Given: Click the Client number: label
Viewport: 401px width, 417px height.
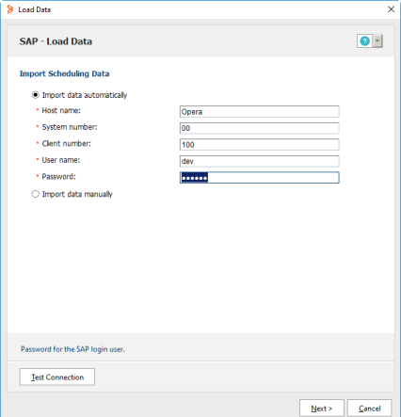Looking at the screenshot, I should tap(67, 144).
